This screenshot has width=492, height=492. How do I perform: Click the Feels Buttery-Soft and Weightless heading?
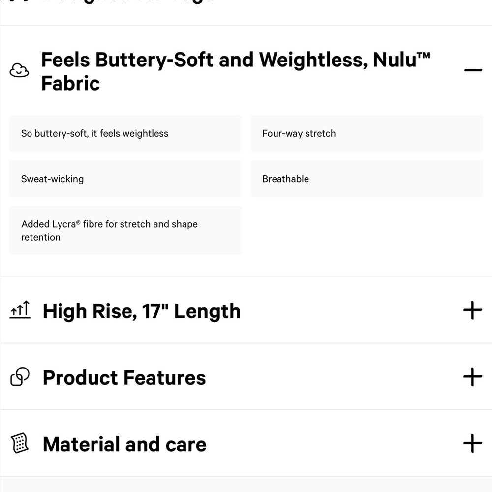point(235,71)
